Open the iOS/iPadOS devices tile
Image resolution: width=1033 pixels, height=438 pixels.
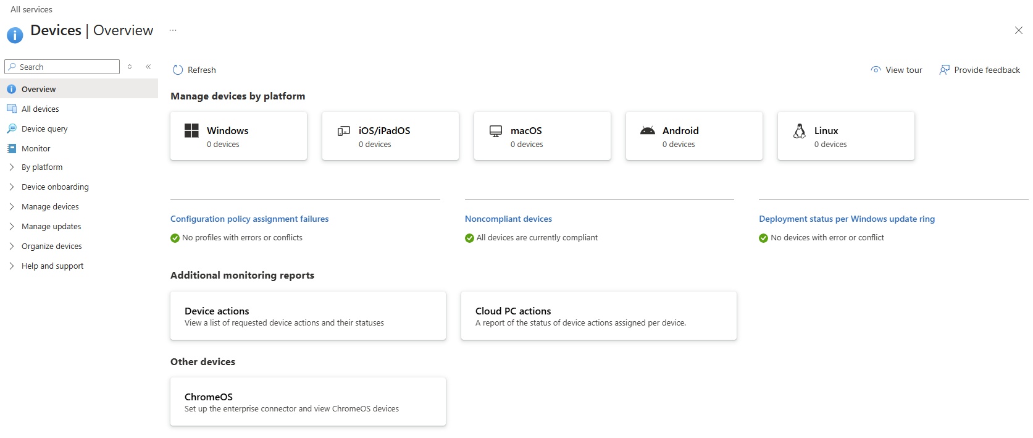(390, 137)
